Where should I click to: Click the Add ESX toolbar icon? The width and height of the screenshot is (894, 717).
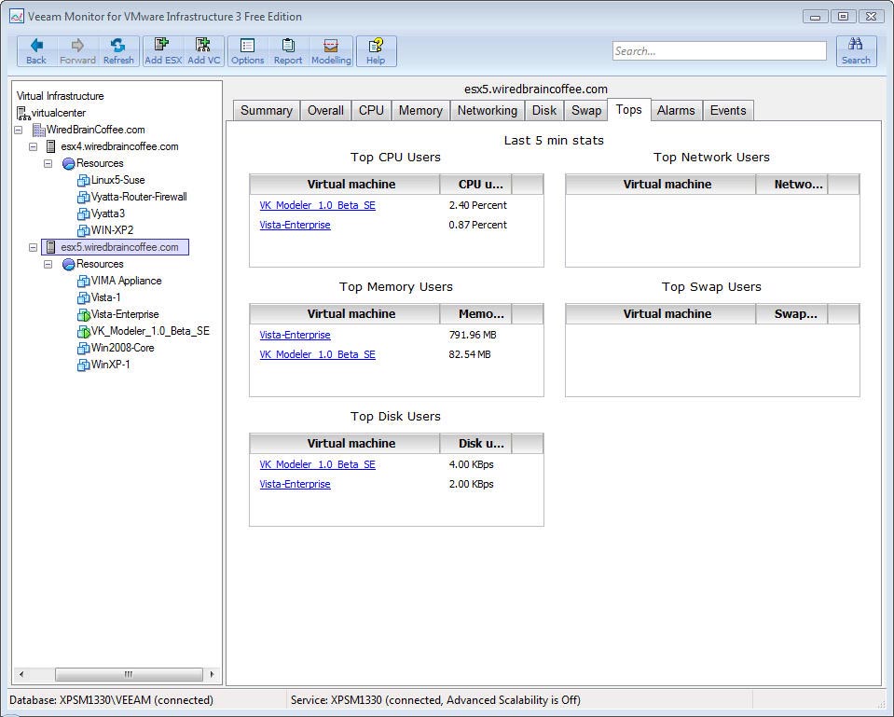point(163,51)
